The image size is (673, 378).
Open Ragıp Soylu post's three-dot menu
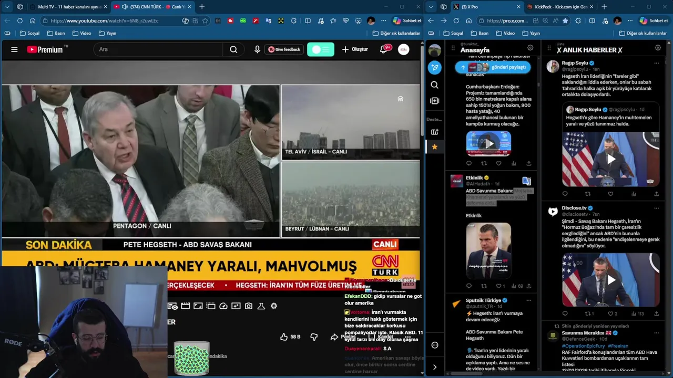(x=657, y=63)
